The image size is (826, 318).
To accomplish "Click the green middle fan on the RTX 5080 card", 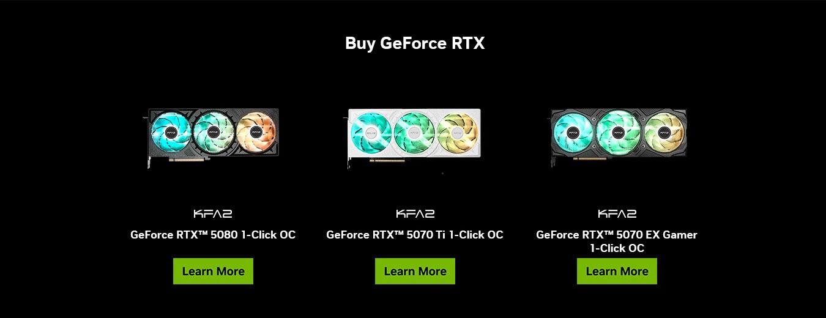I will (x=213, y=132).
